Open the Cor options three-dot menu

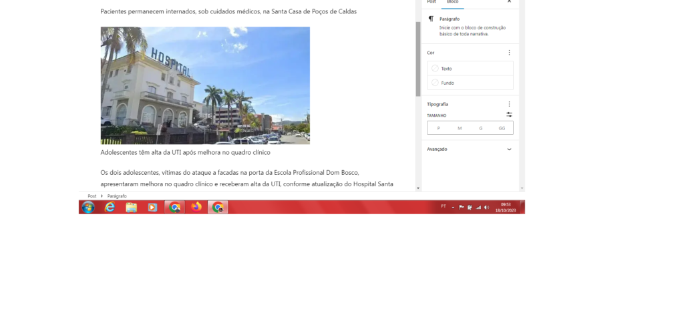(x=509, y=53)
